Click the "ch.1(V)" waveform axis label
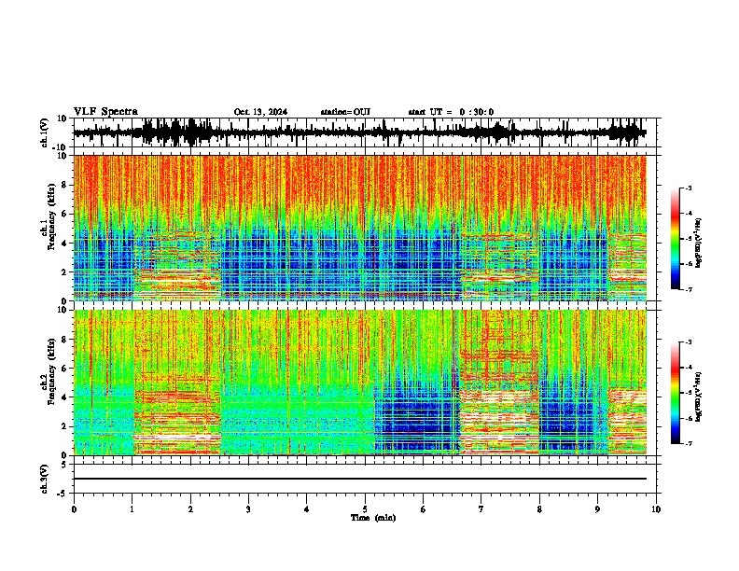Image resolution: width=739 pixels, height=571 pixels. tap(45, 132)
